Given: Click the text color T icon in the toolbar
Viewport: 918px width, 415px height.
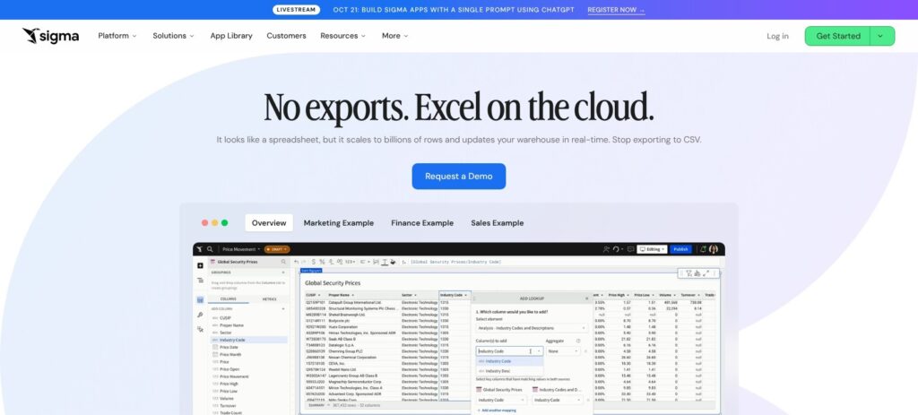Looking at the screenshot, I should pyautogui.click(x=384, y=262).
